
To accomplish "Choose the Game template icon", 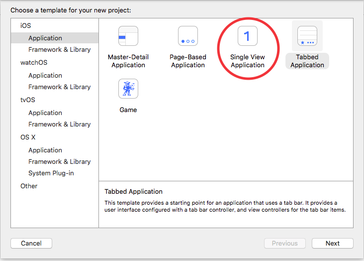I will point(128,89).
